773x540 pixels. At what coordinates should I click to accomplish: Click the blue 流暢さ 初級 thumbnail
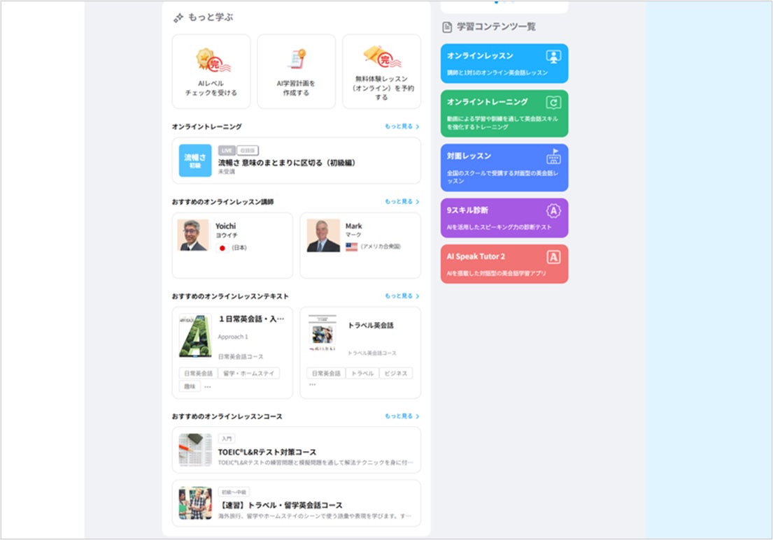pyautogui.click(x=195, y=161)
